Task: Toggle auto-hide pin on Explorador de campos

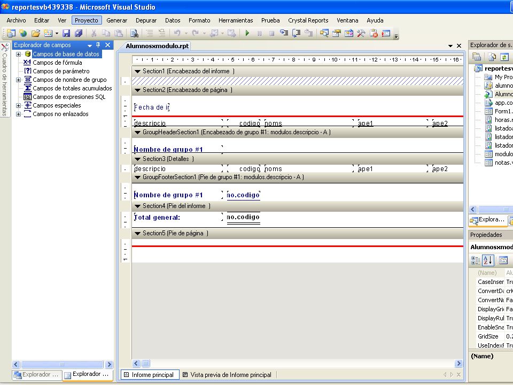Action: tap(98, 45)
